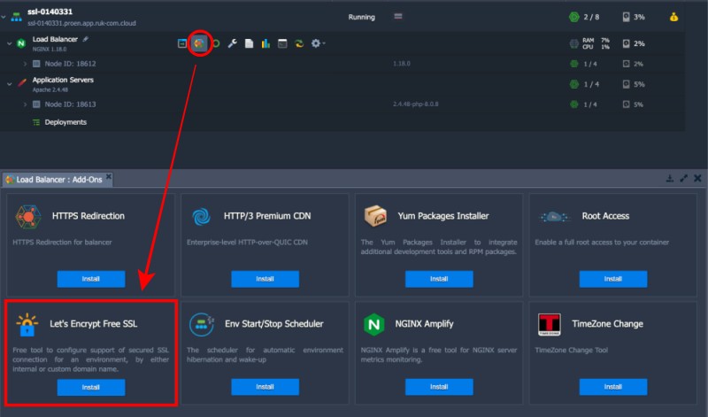Install the Root Access add-on

click(613, 279)
